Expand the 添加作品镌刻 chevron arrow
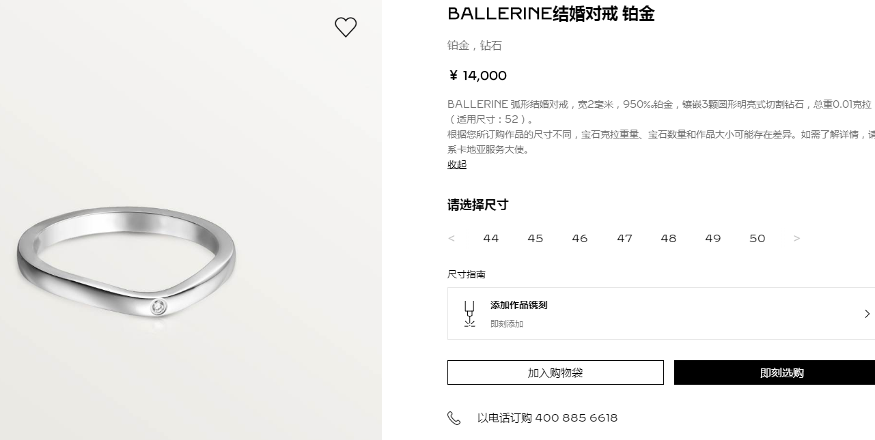Viewport: 875px width, 440px height. [867, 314]
